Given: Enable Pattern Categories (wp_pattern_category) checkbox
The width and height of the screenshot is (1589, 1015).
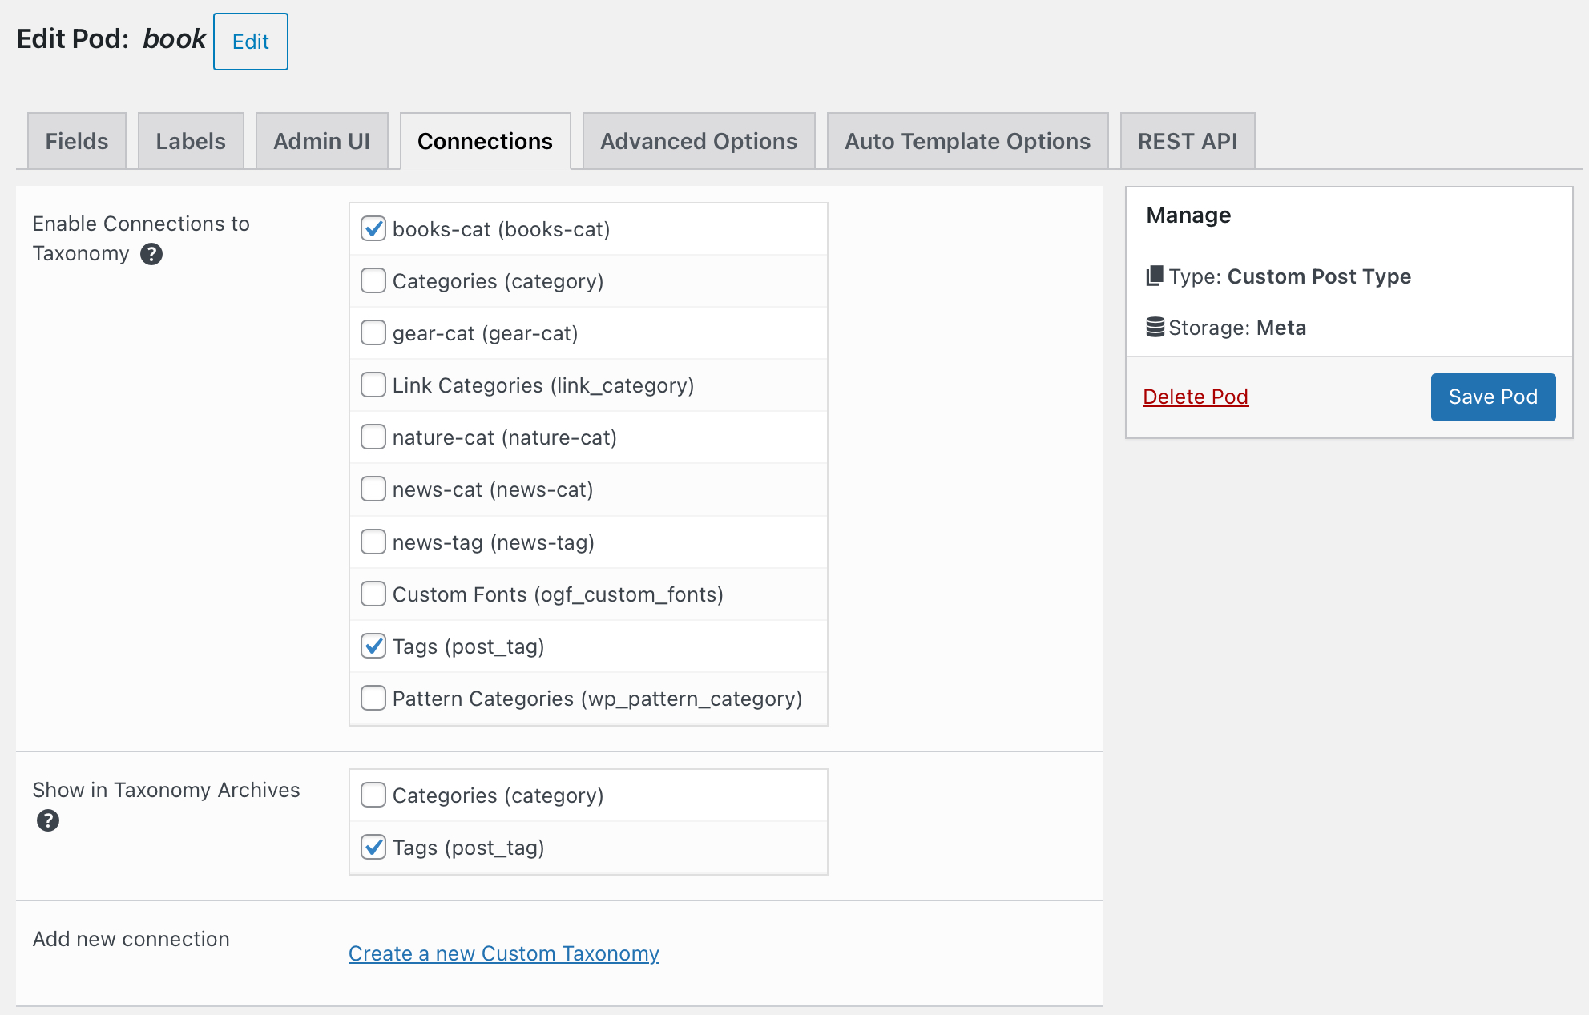Looking at the screenshot, I should tap(373, 699).
